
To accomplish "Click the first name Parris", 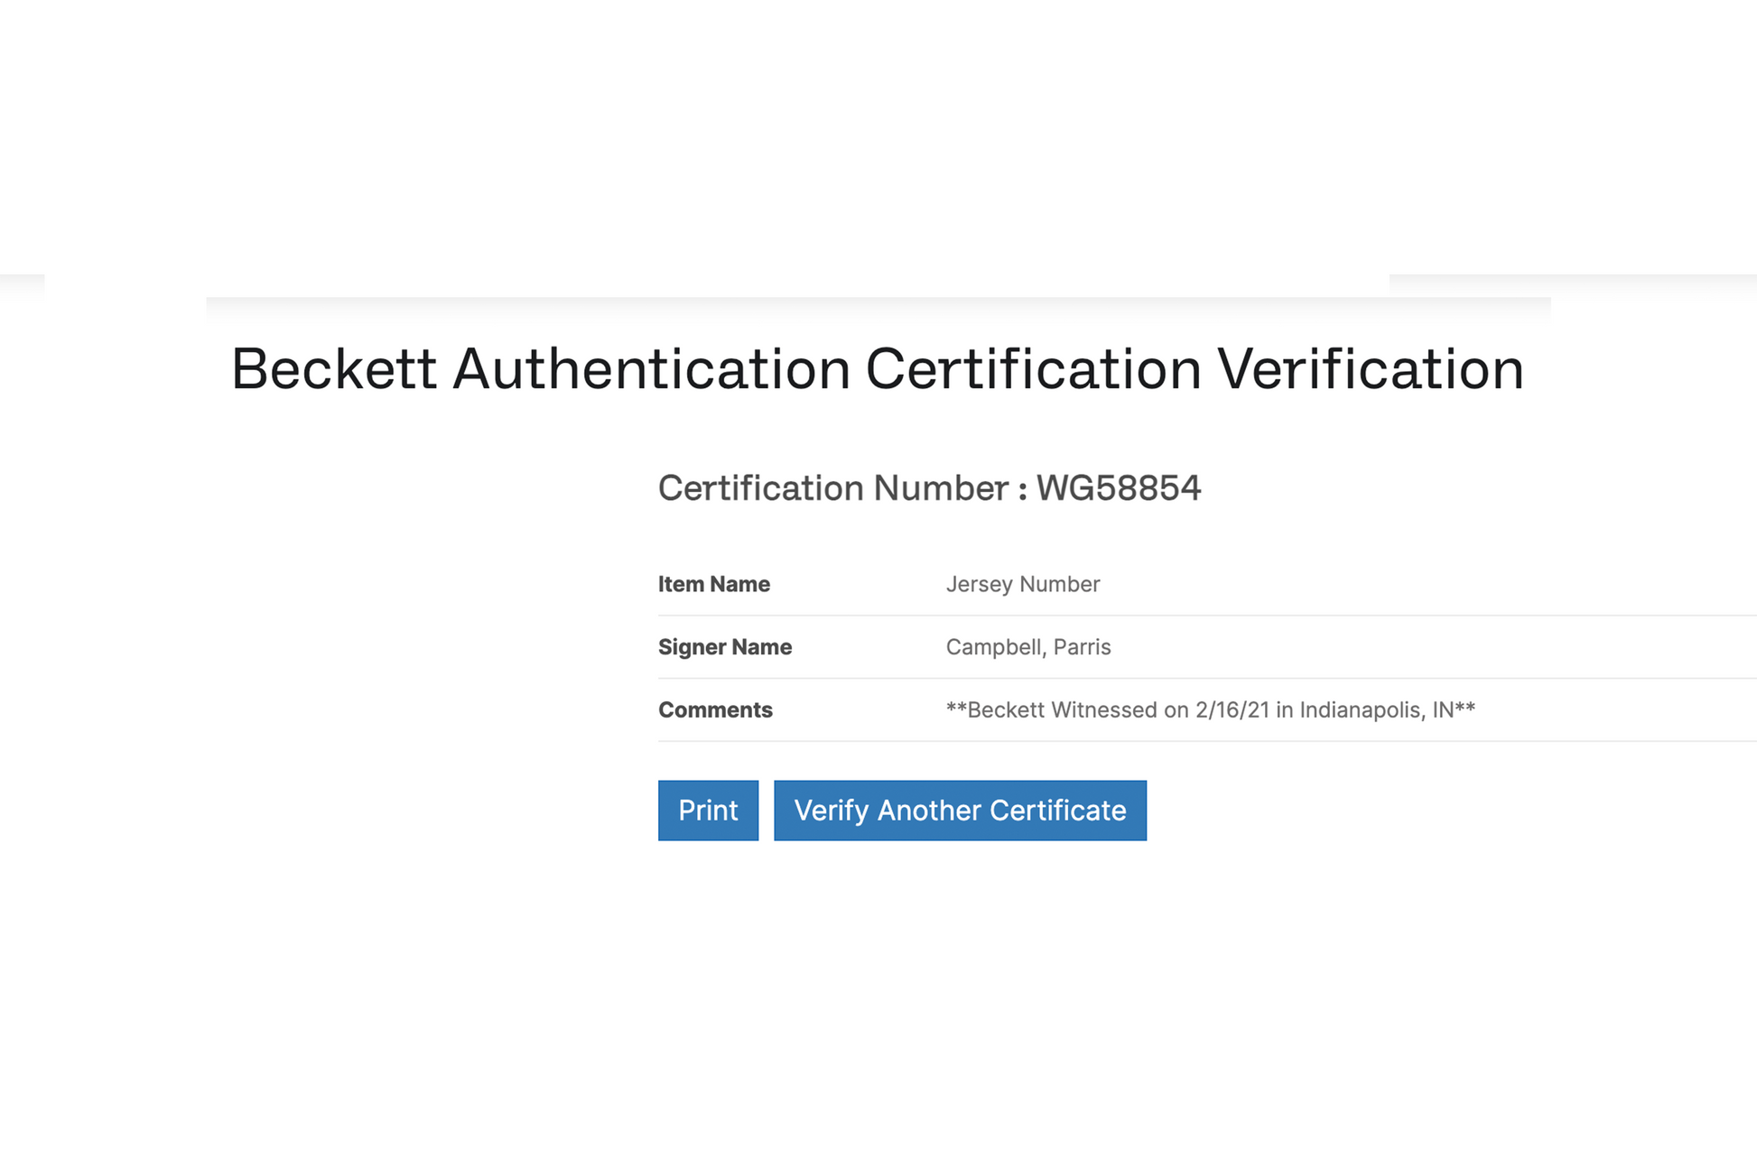I will pos(1082,647).
